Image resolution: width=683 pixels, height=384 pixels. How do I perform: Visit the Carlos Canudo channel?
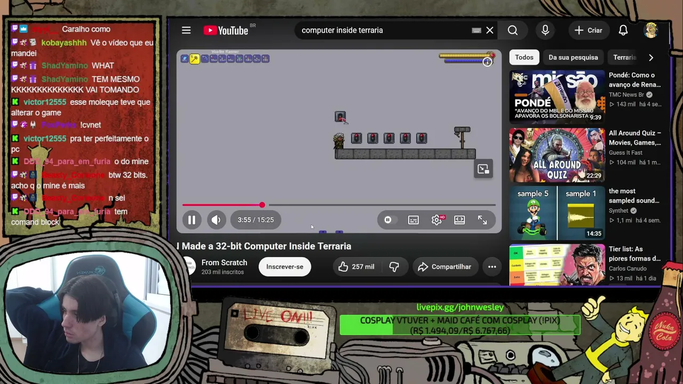coord(628,269)
